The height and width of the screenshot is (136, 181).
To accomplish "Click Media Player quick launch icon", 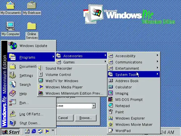I will [x=47, y=131].
